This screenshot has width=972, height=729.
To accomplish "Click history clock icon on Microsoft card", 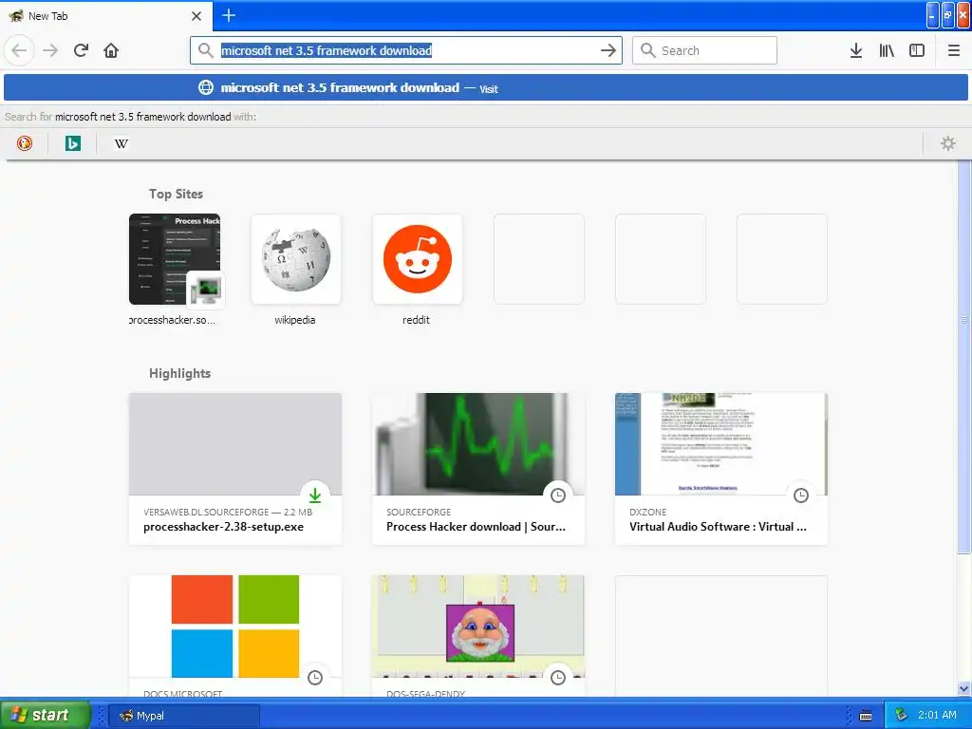I will tap(315, 677).
